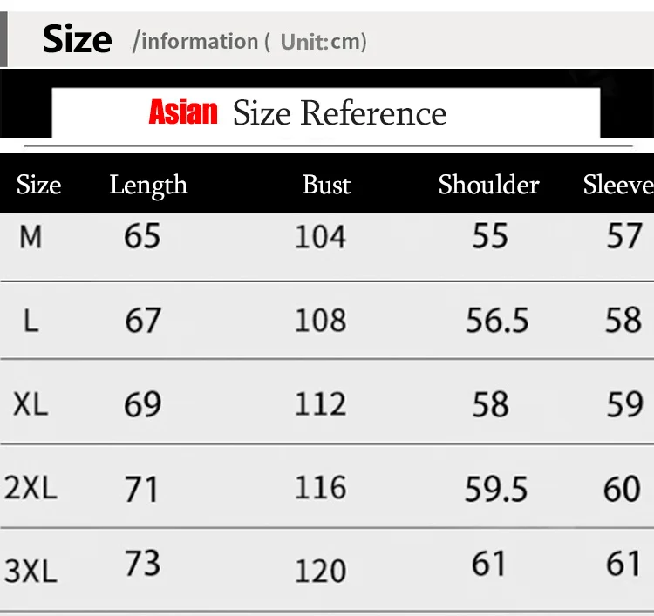Screen dimensions: 654x616
Task: Select the L size row label
Action: click(31, 322)
